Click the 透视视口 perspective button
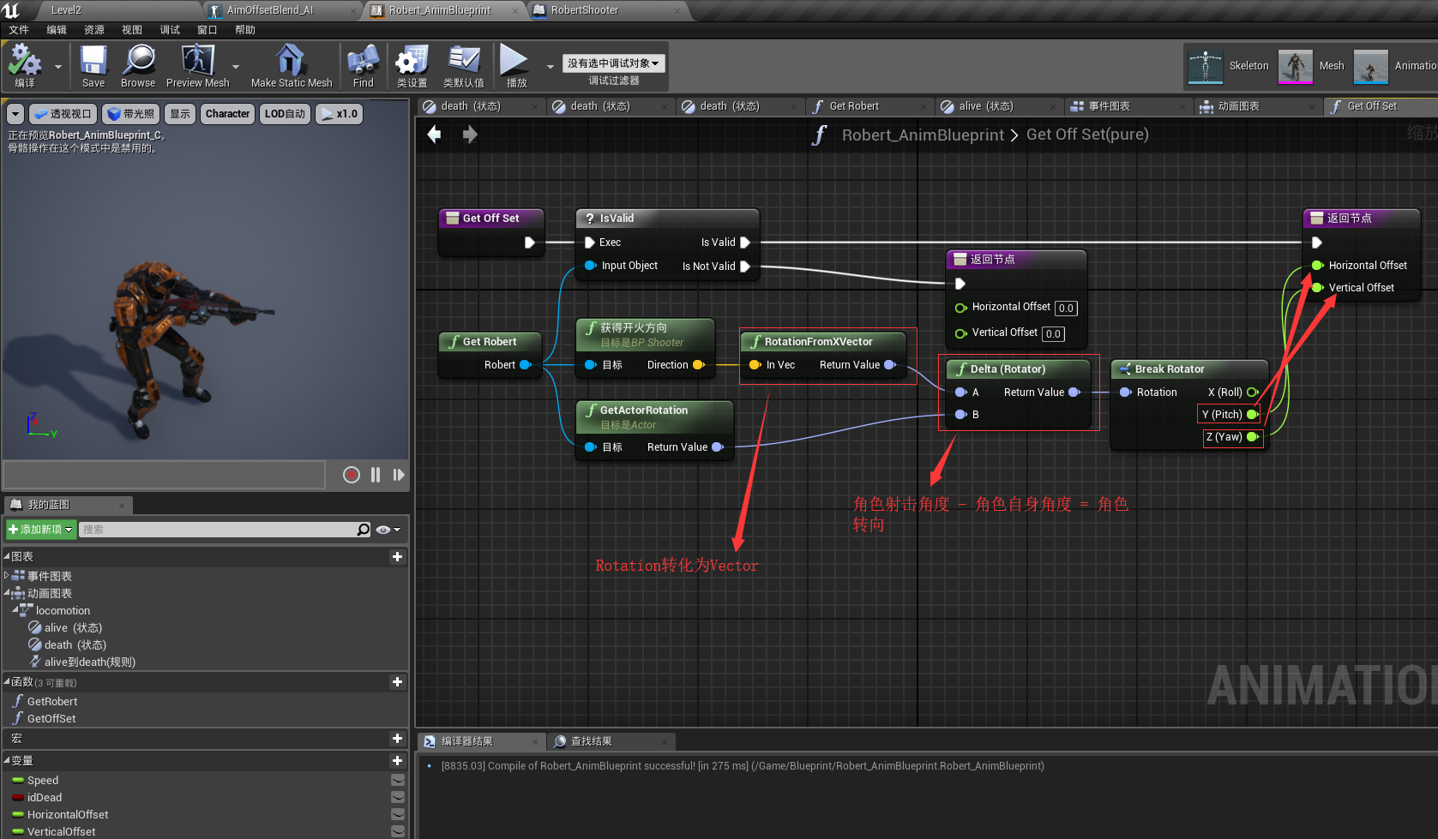This screenshot has height=839, width=1438. (x=63, y=114)
